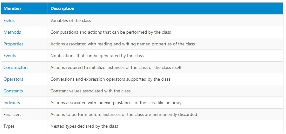Image resolution: width=286 pixels, height=134 pixels.
Task: Click the 'Variables of the class' text
Action: point(71,20)
